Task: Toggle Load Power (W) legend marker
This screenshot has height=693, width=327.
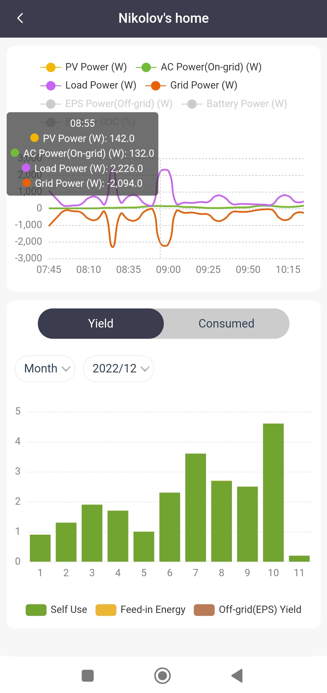Action: pyautogui.click(x=51, y=86)
